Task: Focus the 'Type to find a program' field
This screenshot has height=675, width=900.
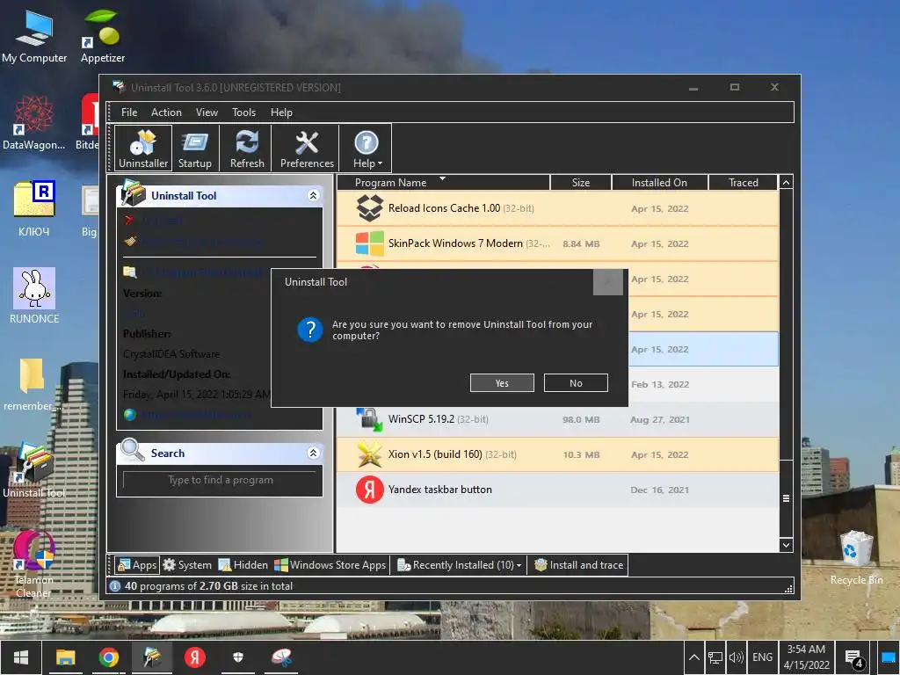Action: (220, 480)
